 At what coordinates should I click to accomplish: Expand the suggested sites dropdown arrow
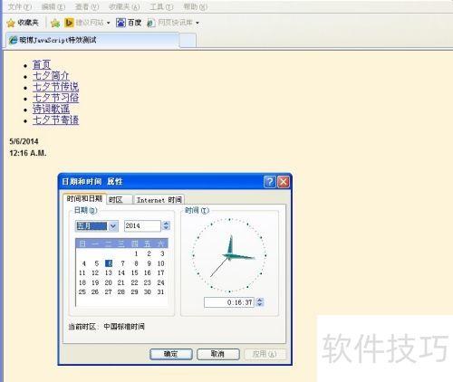108,23
